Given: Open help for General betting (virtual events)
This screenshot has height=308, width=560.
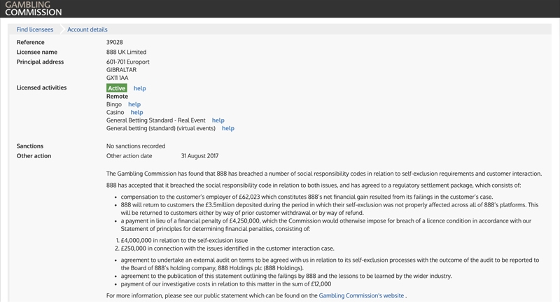Looking at the screenshot, I should click(227, 129).
